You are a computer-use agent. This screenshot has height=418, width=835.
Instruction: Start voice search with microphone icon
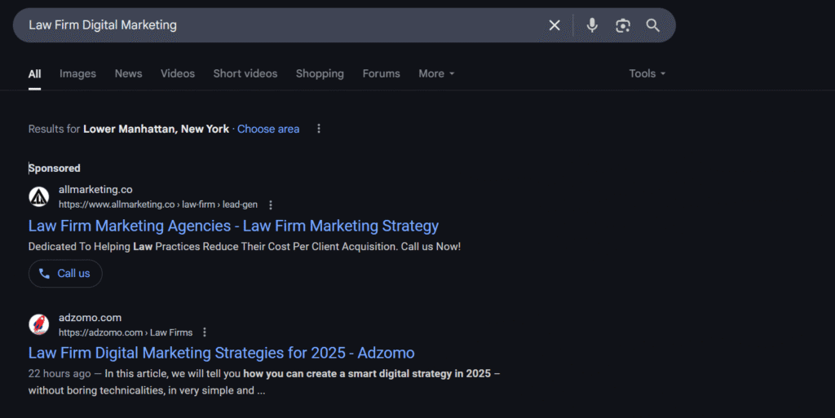592,25
